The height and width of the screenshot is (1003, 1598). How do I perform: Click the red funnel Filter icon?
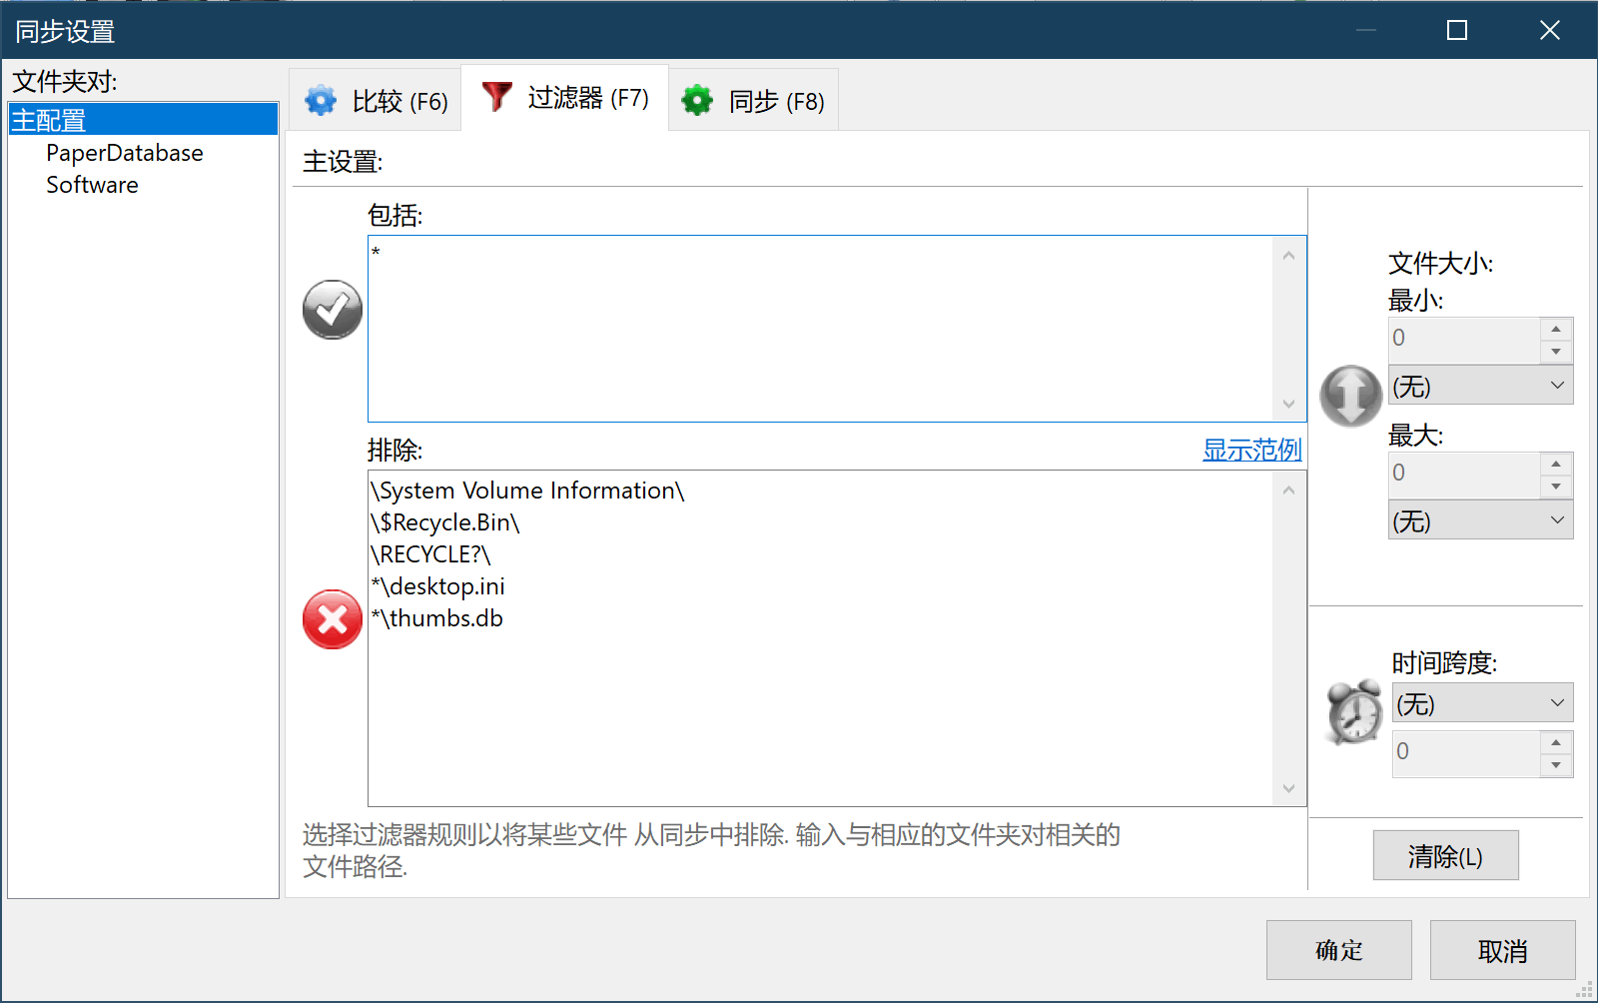click(x=496, y=97)
